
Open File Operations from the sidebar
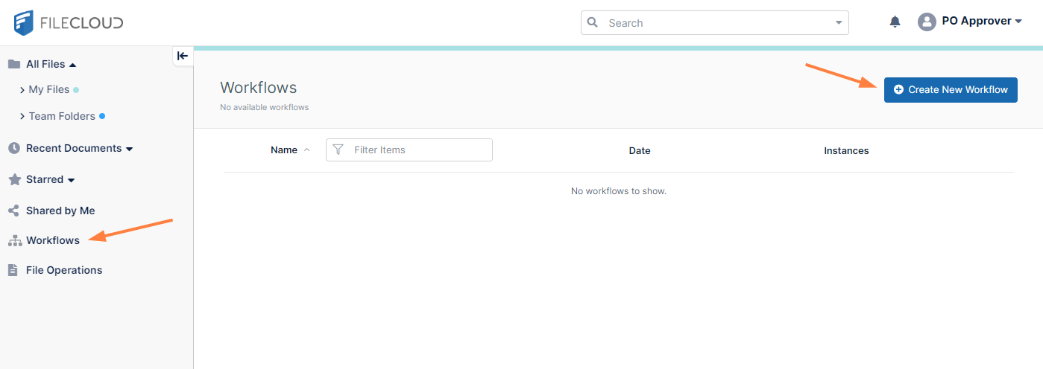tap(63, 270)
